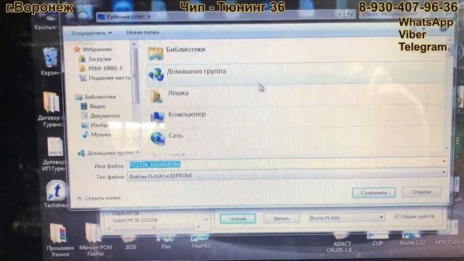Screen dimensions: 464x261
Task: Click Чтение button in the flasher window
Action: tap(238, 219)
